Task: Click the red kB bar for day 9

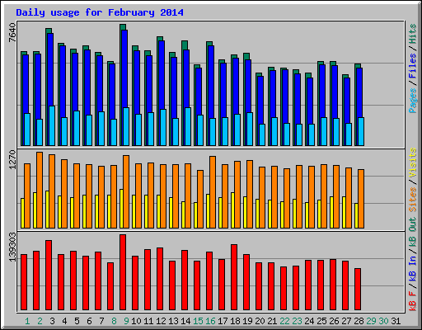Action: pyautogui.click(x=123, y=272)
